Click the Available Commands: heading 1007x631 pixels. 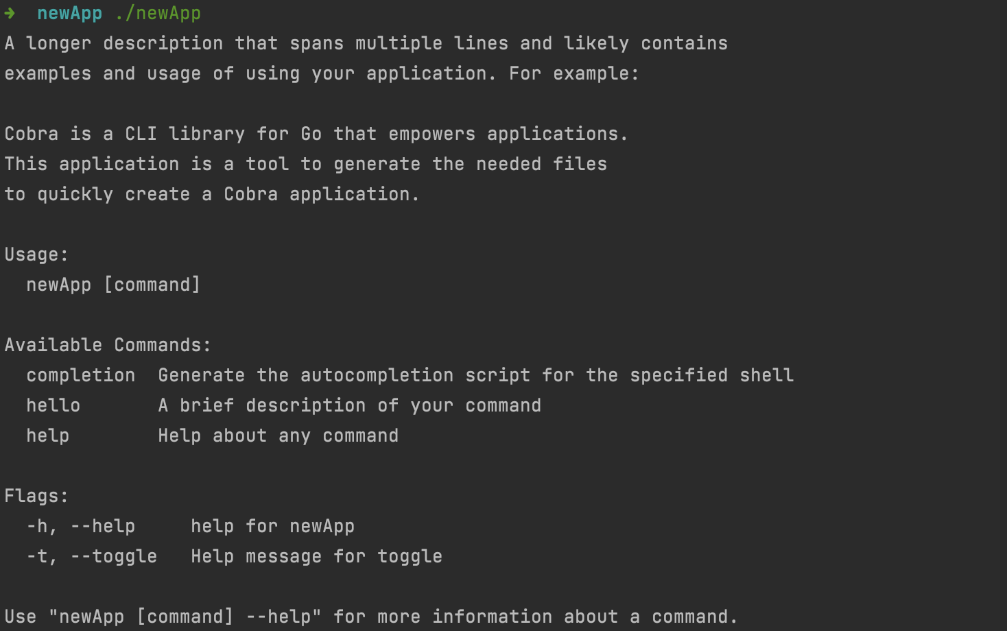[108, 345]
